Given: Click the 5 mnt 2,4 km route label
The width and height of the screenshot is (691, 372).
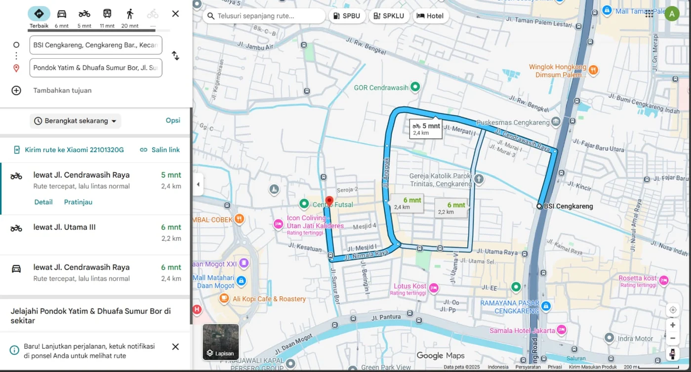Looking at the screenshot, I should (x=426, y=129).
